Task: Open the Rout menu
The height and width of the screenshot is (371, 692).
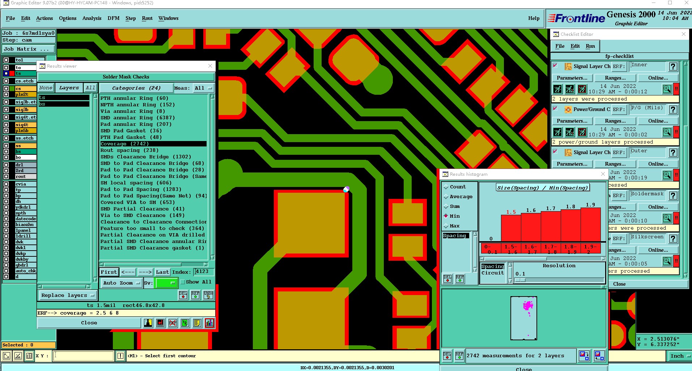Action: point(147,18)
